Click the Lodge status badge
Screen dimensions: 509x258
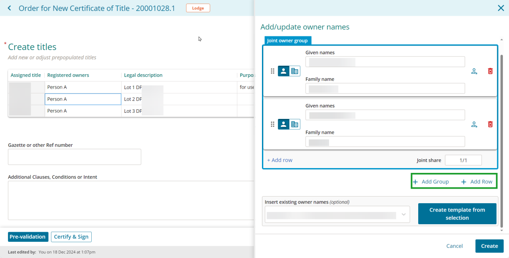(198, 8)
